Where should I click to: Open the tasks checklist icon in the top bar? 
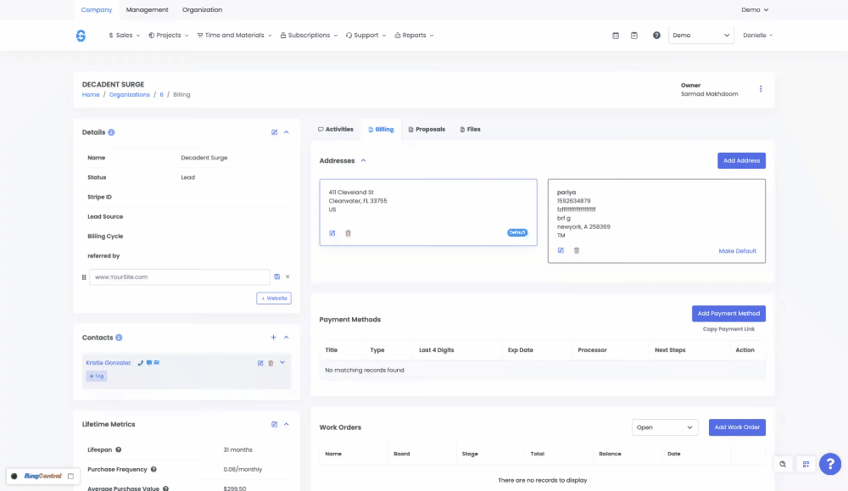634,36
